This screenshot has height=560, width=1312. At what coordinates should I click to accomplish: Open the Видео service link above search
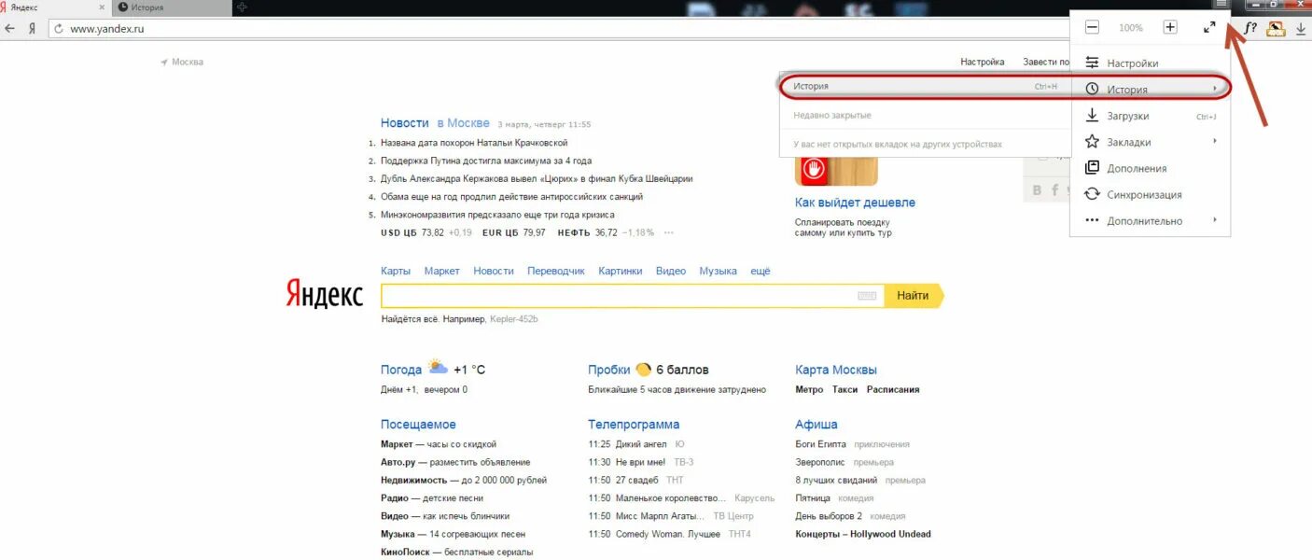tap(671, 271)
